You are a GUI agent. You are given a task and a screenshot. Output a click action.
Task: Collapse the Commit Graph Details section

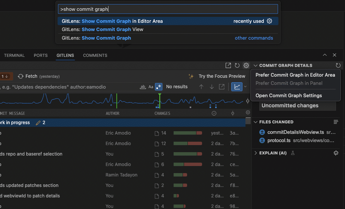tap(256, 65)
